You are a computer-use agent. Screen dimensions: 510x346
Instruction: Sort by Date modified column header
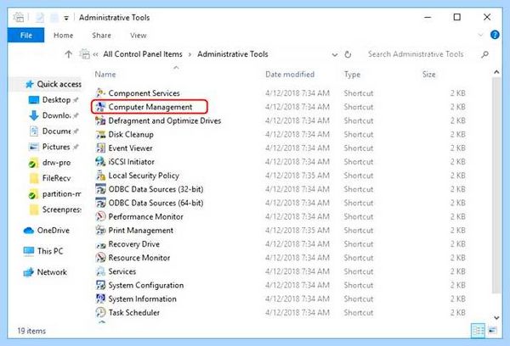pos(290,75)
